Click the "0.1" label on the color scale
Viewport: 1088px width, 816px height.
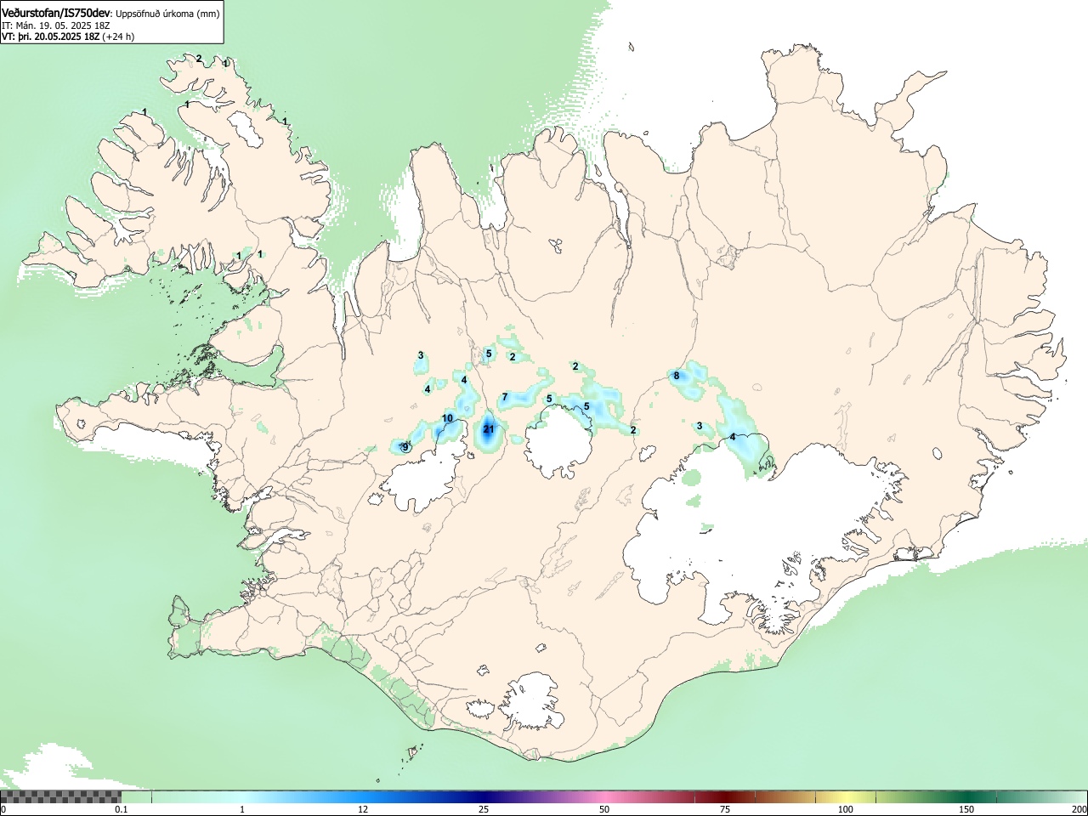coord(121,809)
